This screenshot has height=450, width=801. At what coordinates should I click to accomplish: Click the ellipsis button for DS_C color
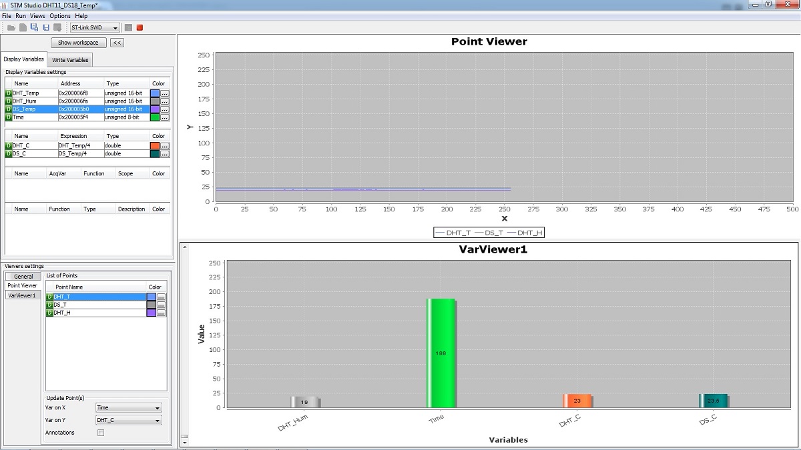165,154
